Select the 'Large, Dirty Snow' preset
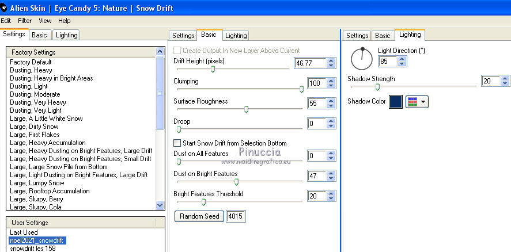This screenshot has width=511, height=252. [34, 127]
